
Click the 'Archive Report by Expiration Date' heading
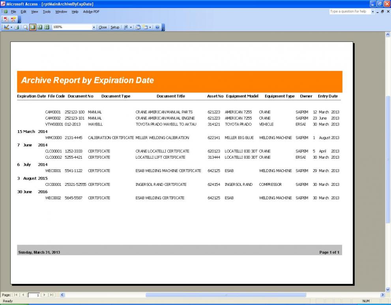tap(88, 80)
